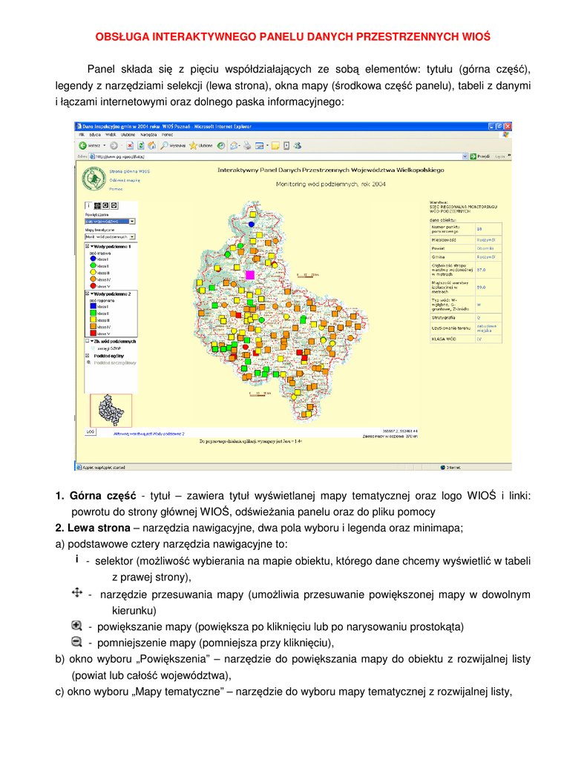Toggle the Wody podziemne 2 layer checkbox

coord(87,294)
